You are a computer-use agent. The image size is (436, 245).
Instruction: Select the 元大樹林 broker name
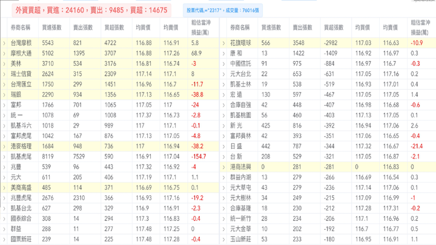pos(240,198)
